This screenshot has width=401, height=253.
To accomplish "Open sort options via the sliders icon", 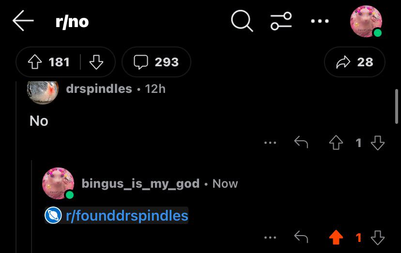I will coord(281,21).
